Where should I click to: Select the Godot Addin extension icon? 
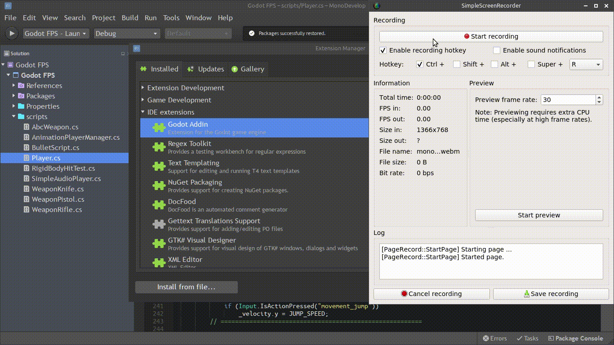pyautogui.click(x=159, y=128)
